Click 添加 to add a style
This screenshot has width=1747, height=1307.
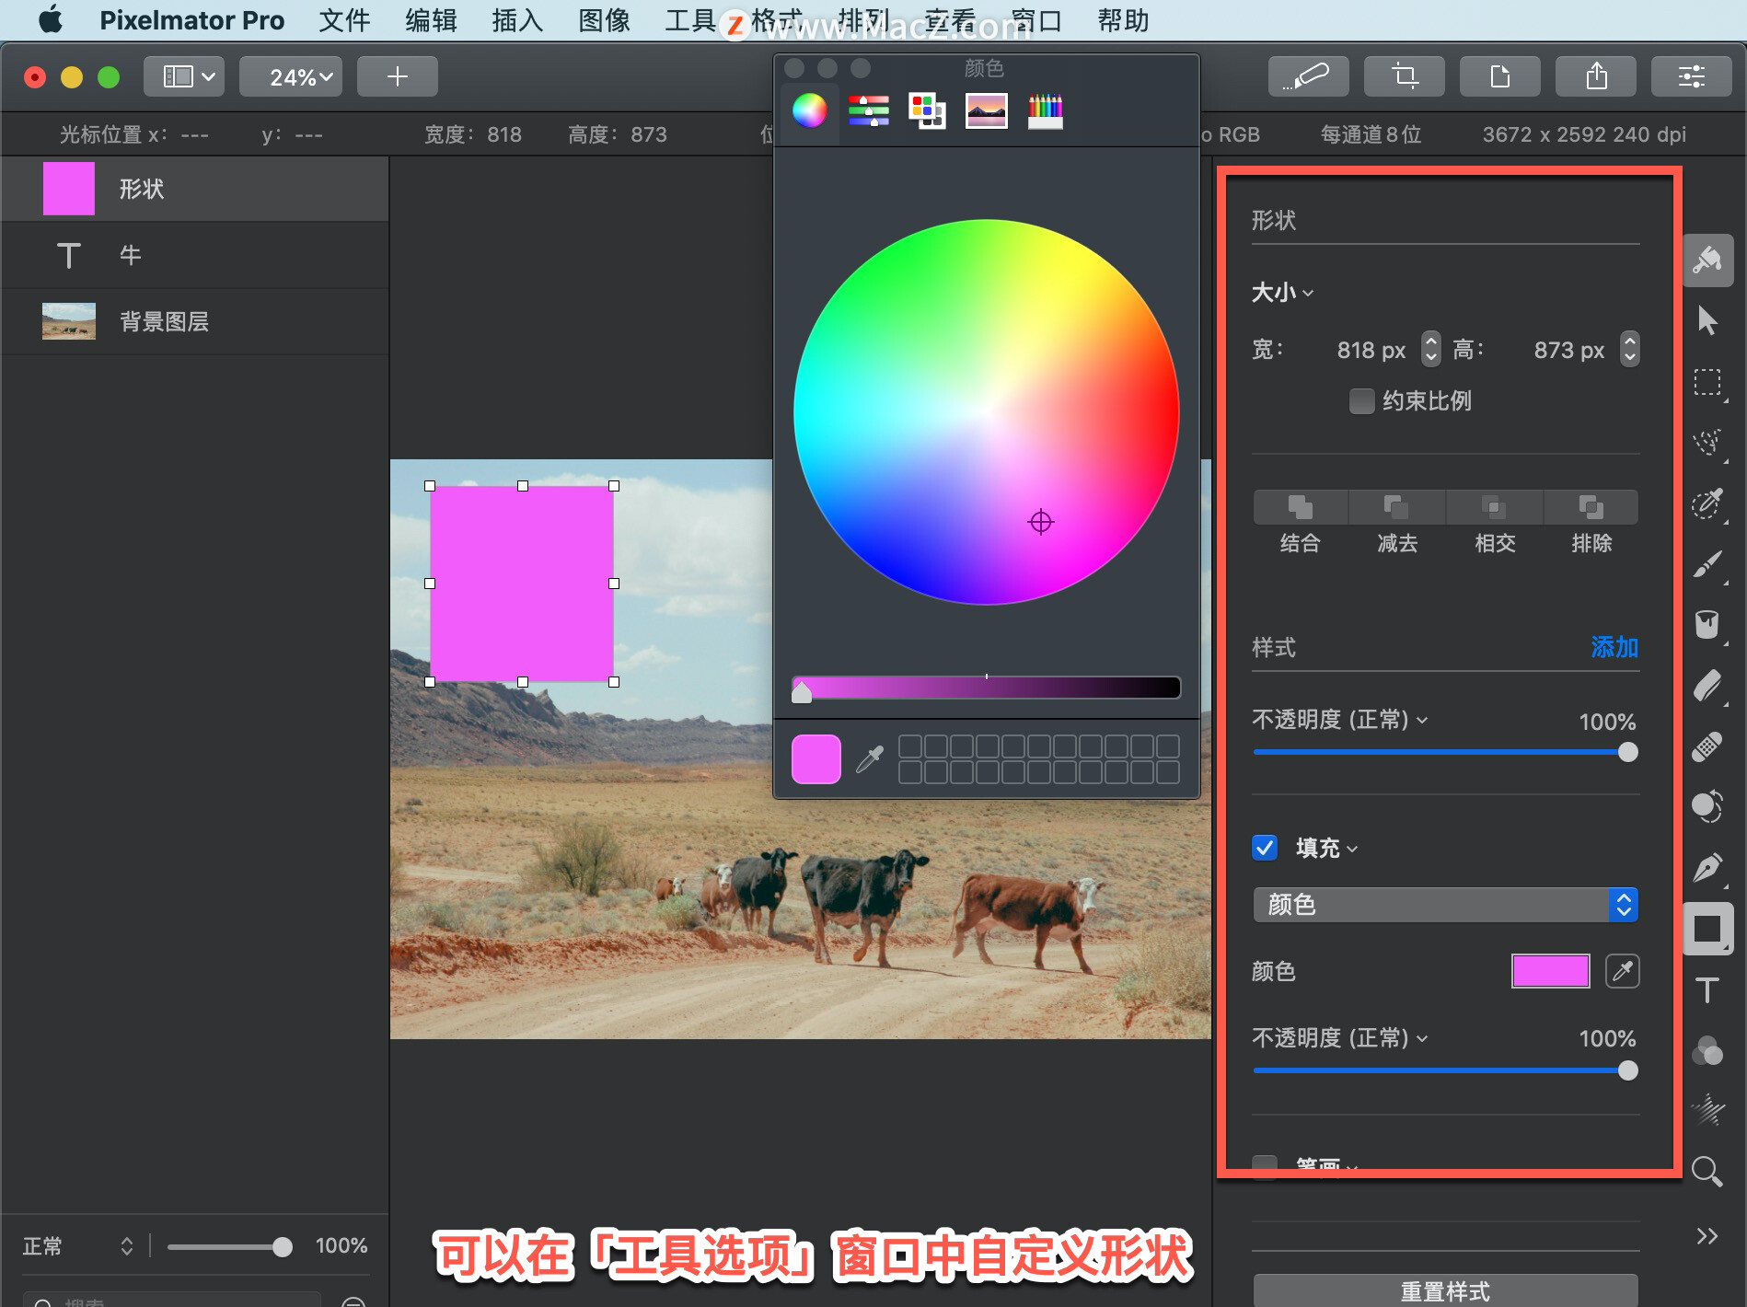[x=1614, y=647]
